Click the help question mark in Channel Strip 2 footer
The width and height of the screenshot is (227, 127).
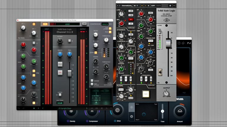[x=111, y=108]
